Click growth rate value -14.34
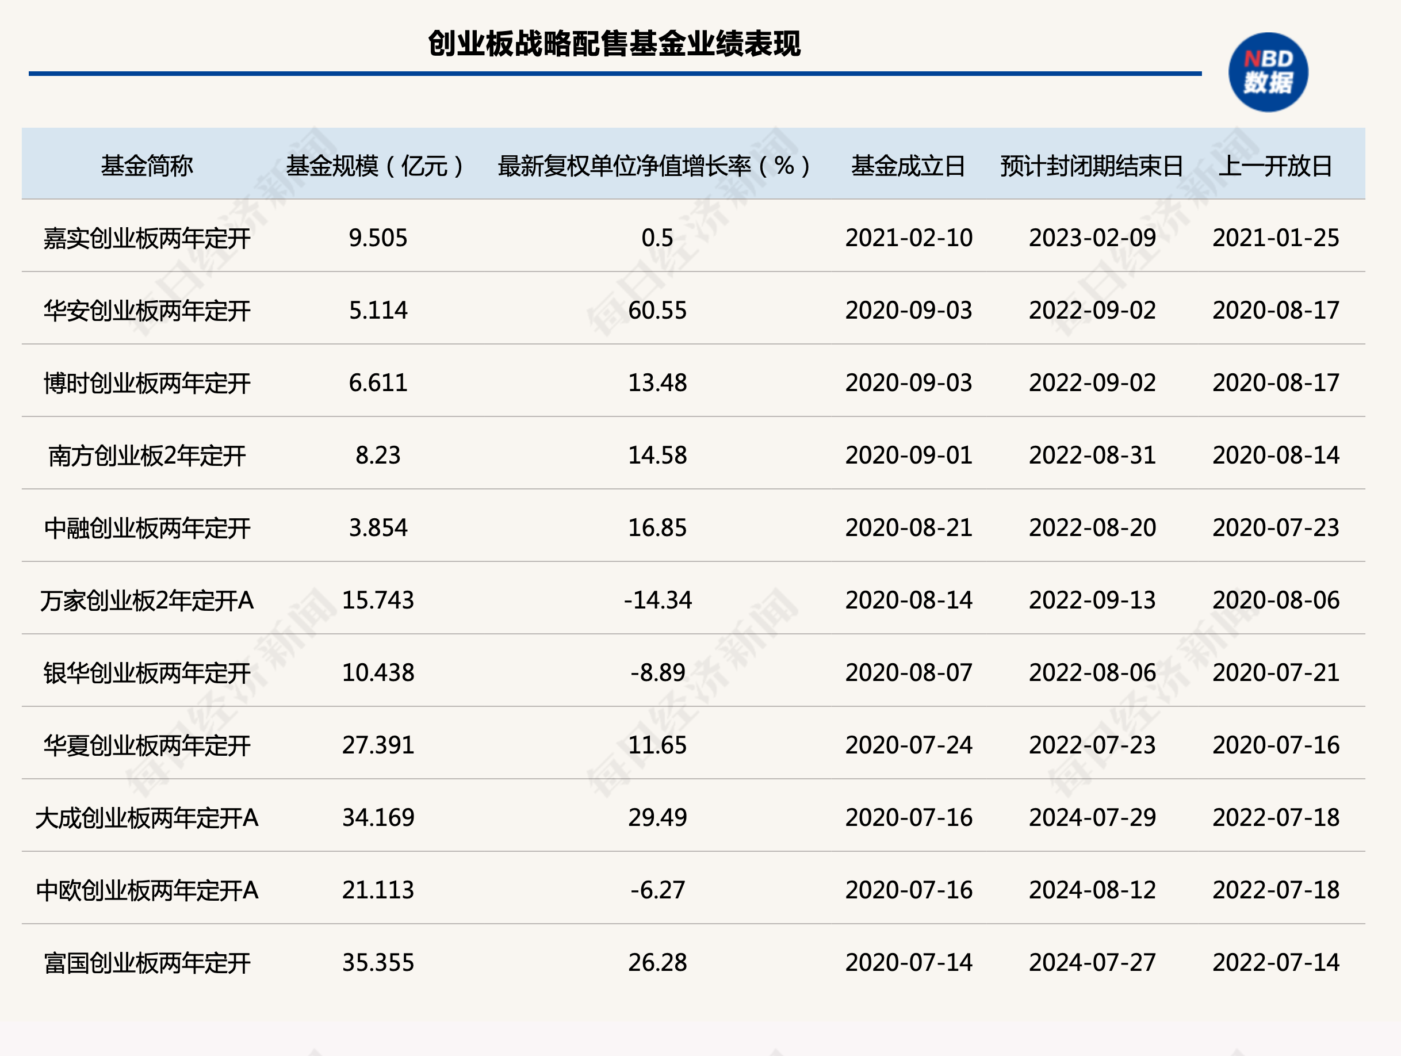Image resolution: width=1401 pixels, height=1056 pixels. pos(657,600)
